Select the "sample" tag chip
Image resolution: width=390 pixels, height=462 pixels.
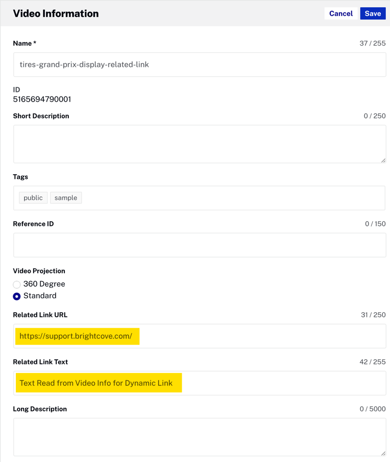tap(66, 198)
